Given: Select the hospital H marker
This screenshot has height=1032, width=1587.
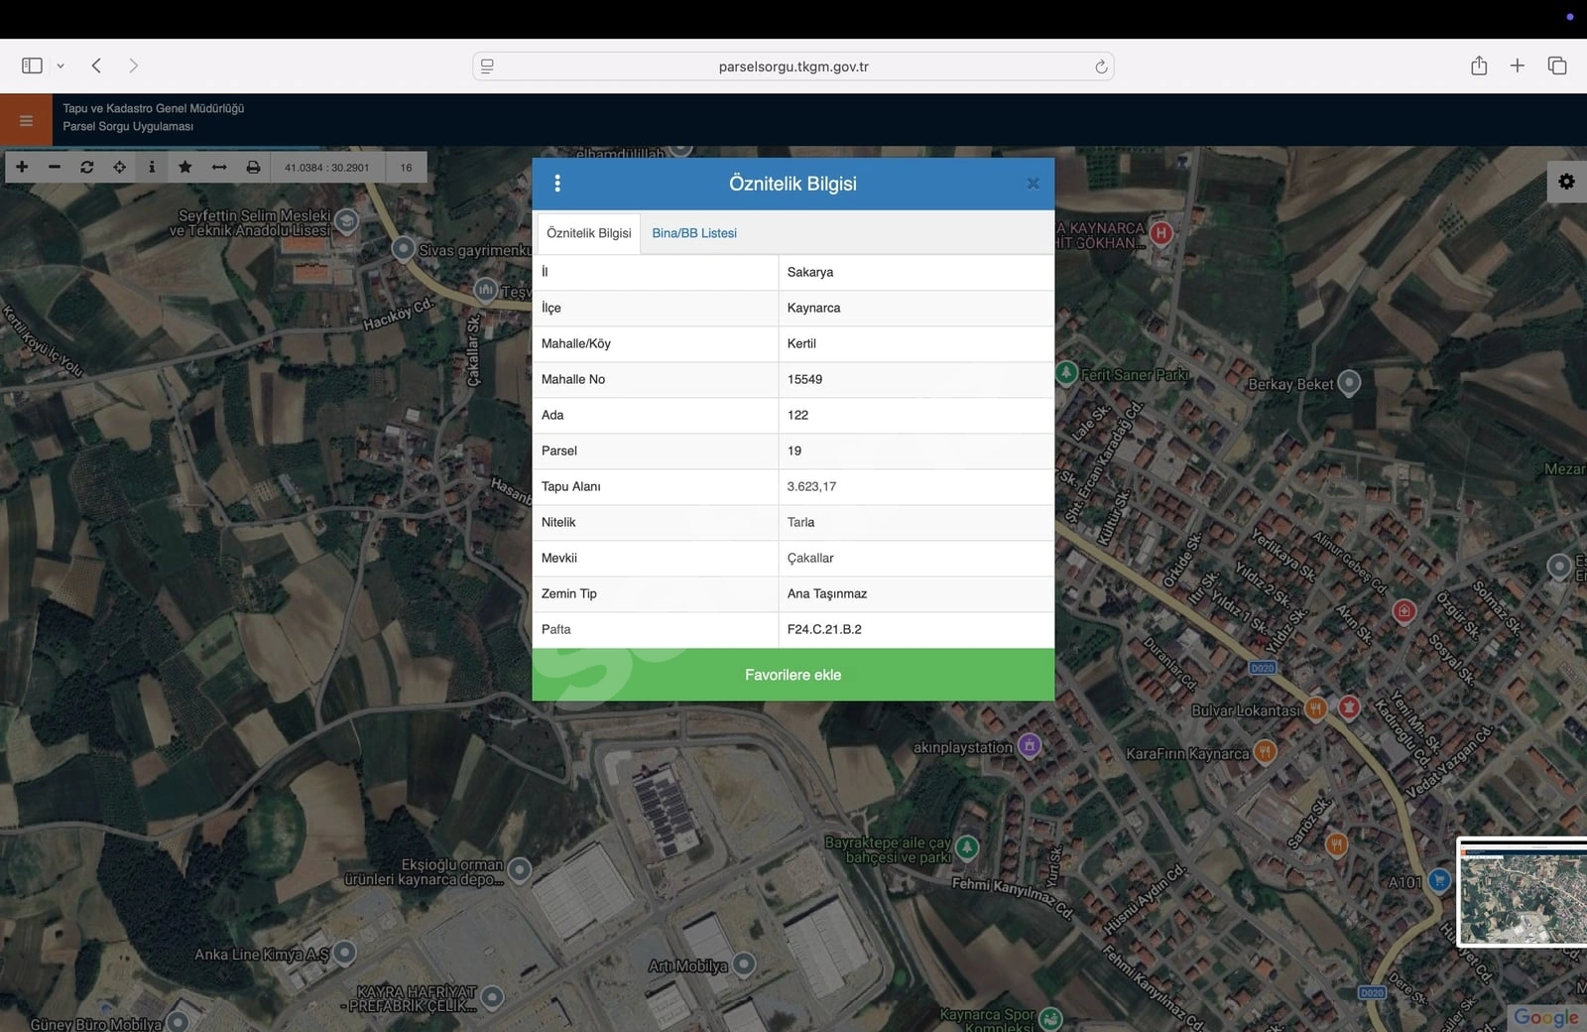Looking at the screenshot, I should pos(1160,233).
